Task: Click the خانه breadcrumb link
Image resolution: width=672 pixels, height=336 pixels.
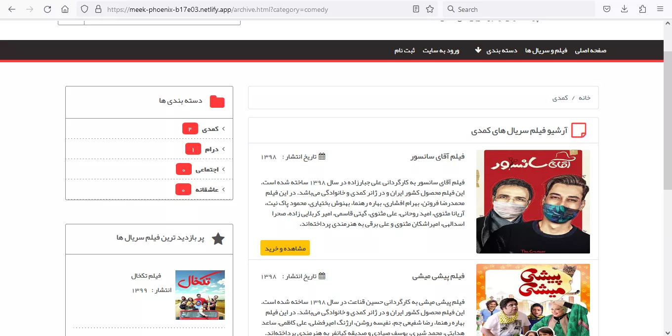Action: pos(585,98)
